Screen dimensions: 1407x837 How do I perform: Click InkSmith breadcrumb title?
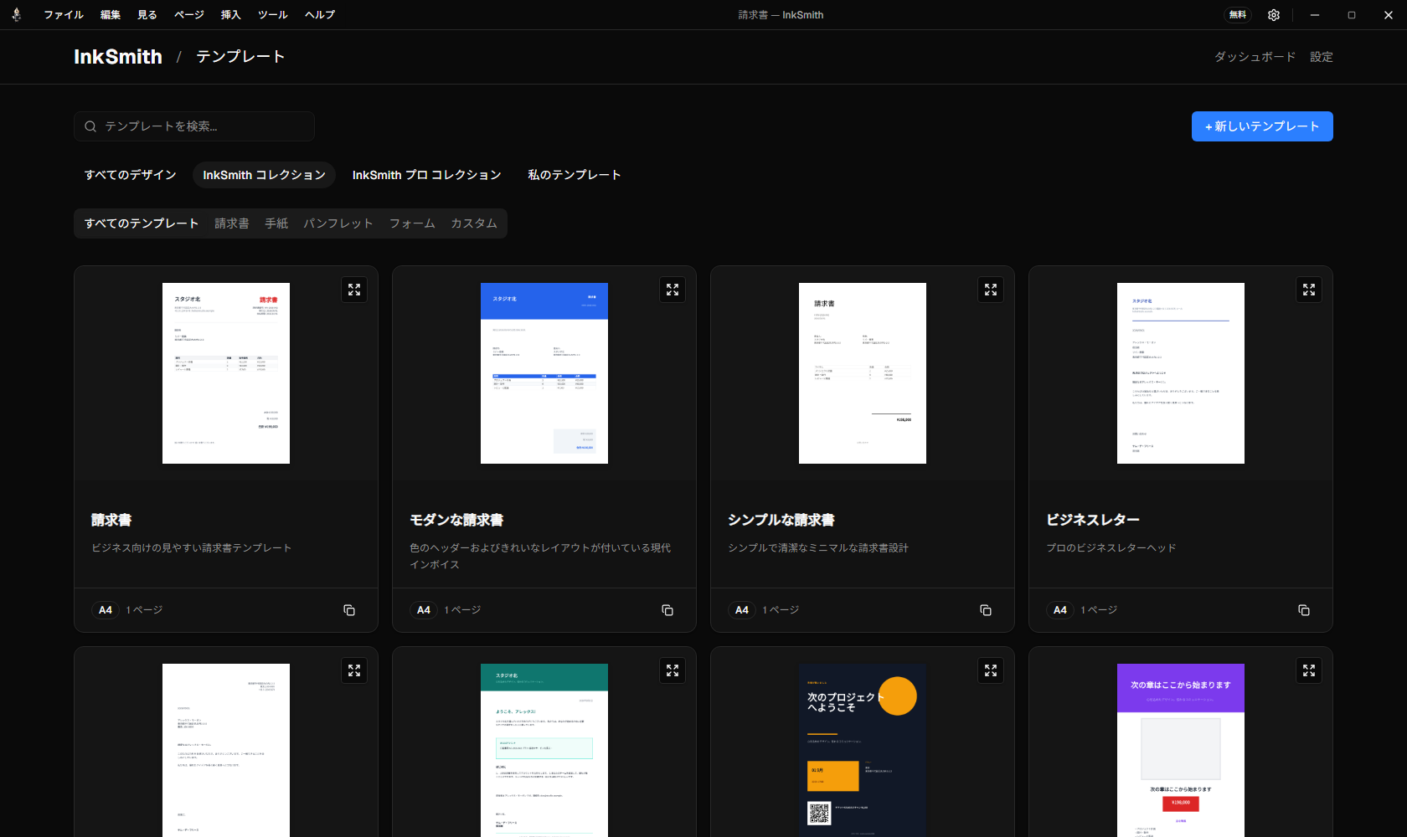pyautogui.click(x=118, y=57)
